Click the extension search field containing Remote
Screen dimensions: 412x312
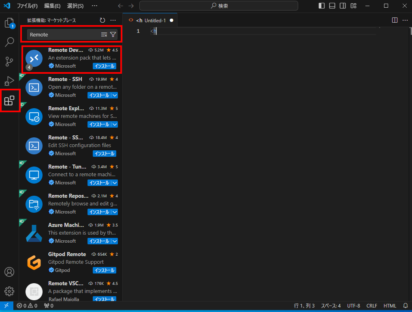pos(63,35)
